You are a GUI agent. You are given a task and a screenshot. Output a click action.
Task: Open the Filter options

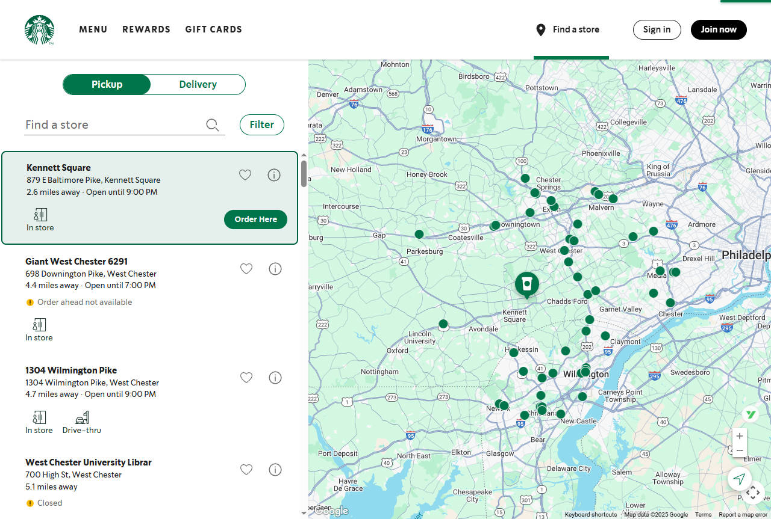tap(261, 124)
